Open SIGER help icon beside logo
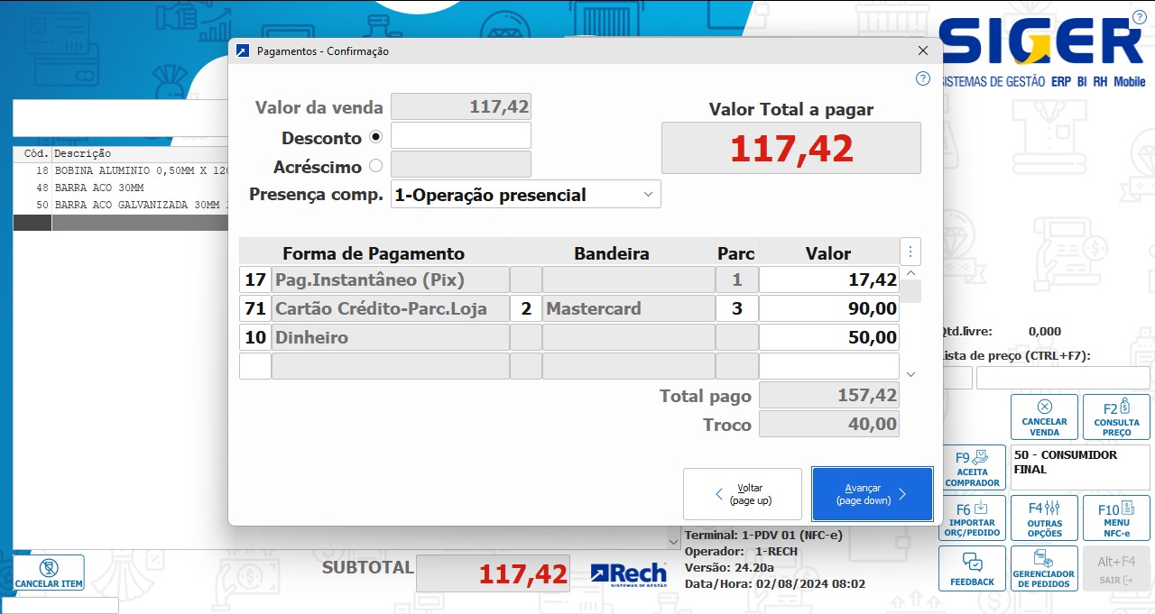The height and width of the screenshot is (614, 1155). coord(1139,17)
